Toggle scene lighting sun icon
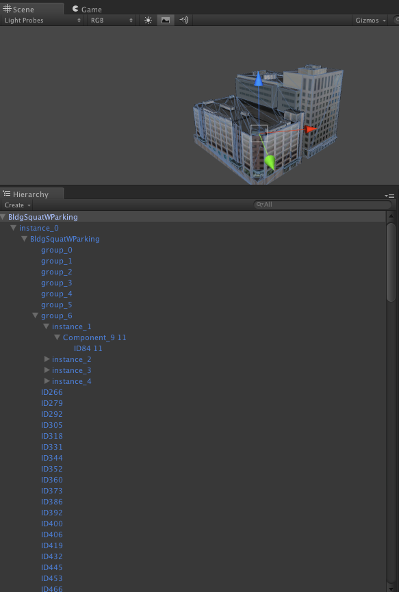The image size is (399, 592). (x=148, y=21)
